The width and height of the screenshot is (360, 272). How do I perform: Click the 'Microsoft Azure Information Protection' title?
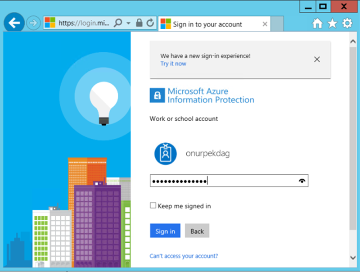coord(211,95)
